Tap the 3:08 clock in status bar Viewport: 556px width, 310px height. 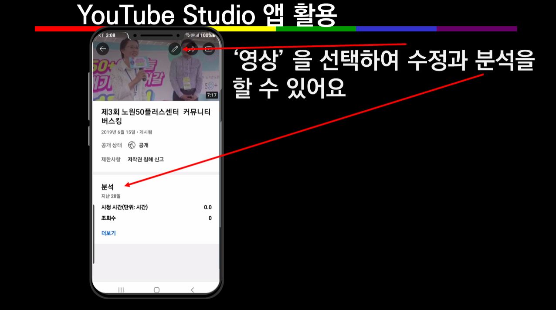tap(111, 35)
